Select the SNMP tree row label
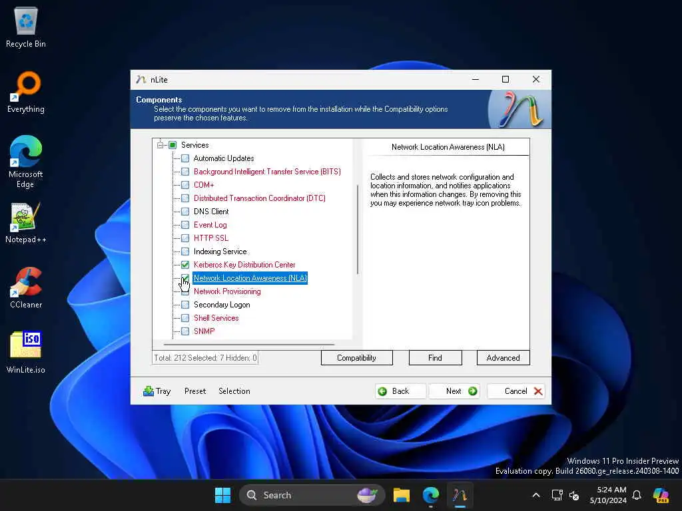The width and height of the screenshot is (682, 511). coord(204,331)
